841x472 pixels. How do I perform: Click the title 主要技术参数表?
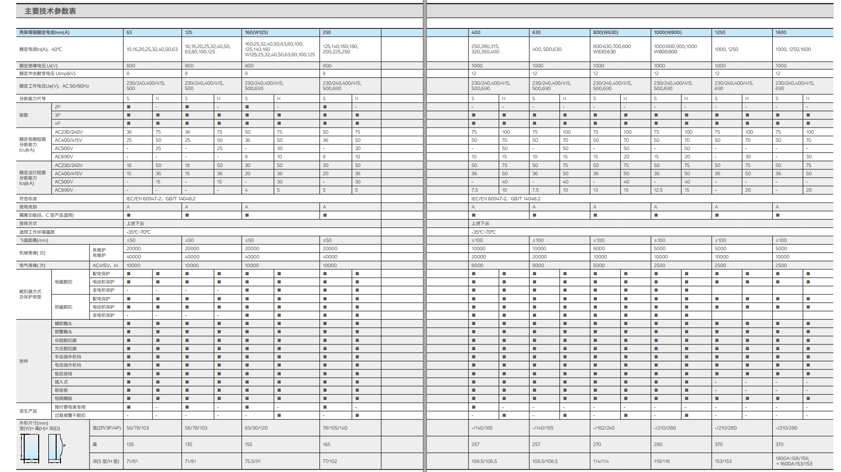coord(50,11)
